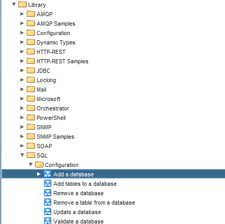Click the Add tables to a database workflow icon
The height and width of the screenshot is (224, 225).
coord(48,183)
